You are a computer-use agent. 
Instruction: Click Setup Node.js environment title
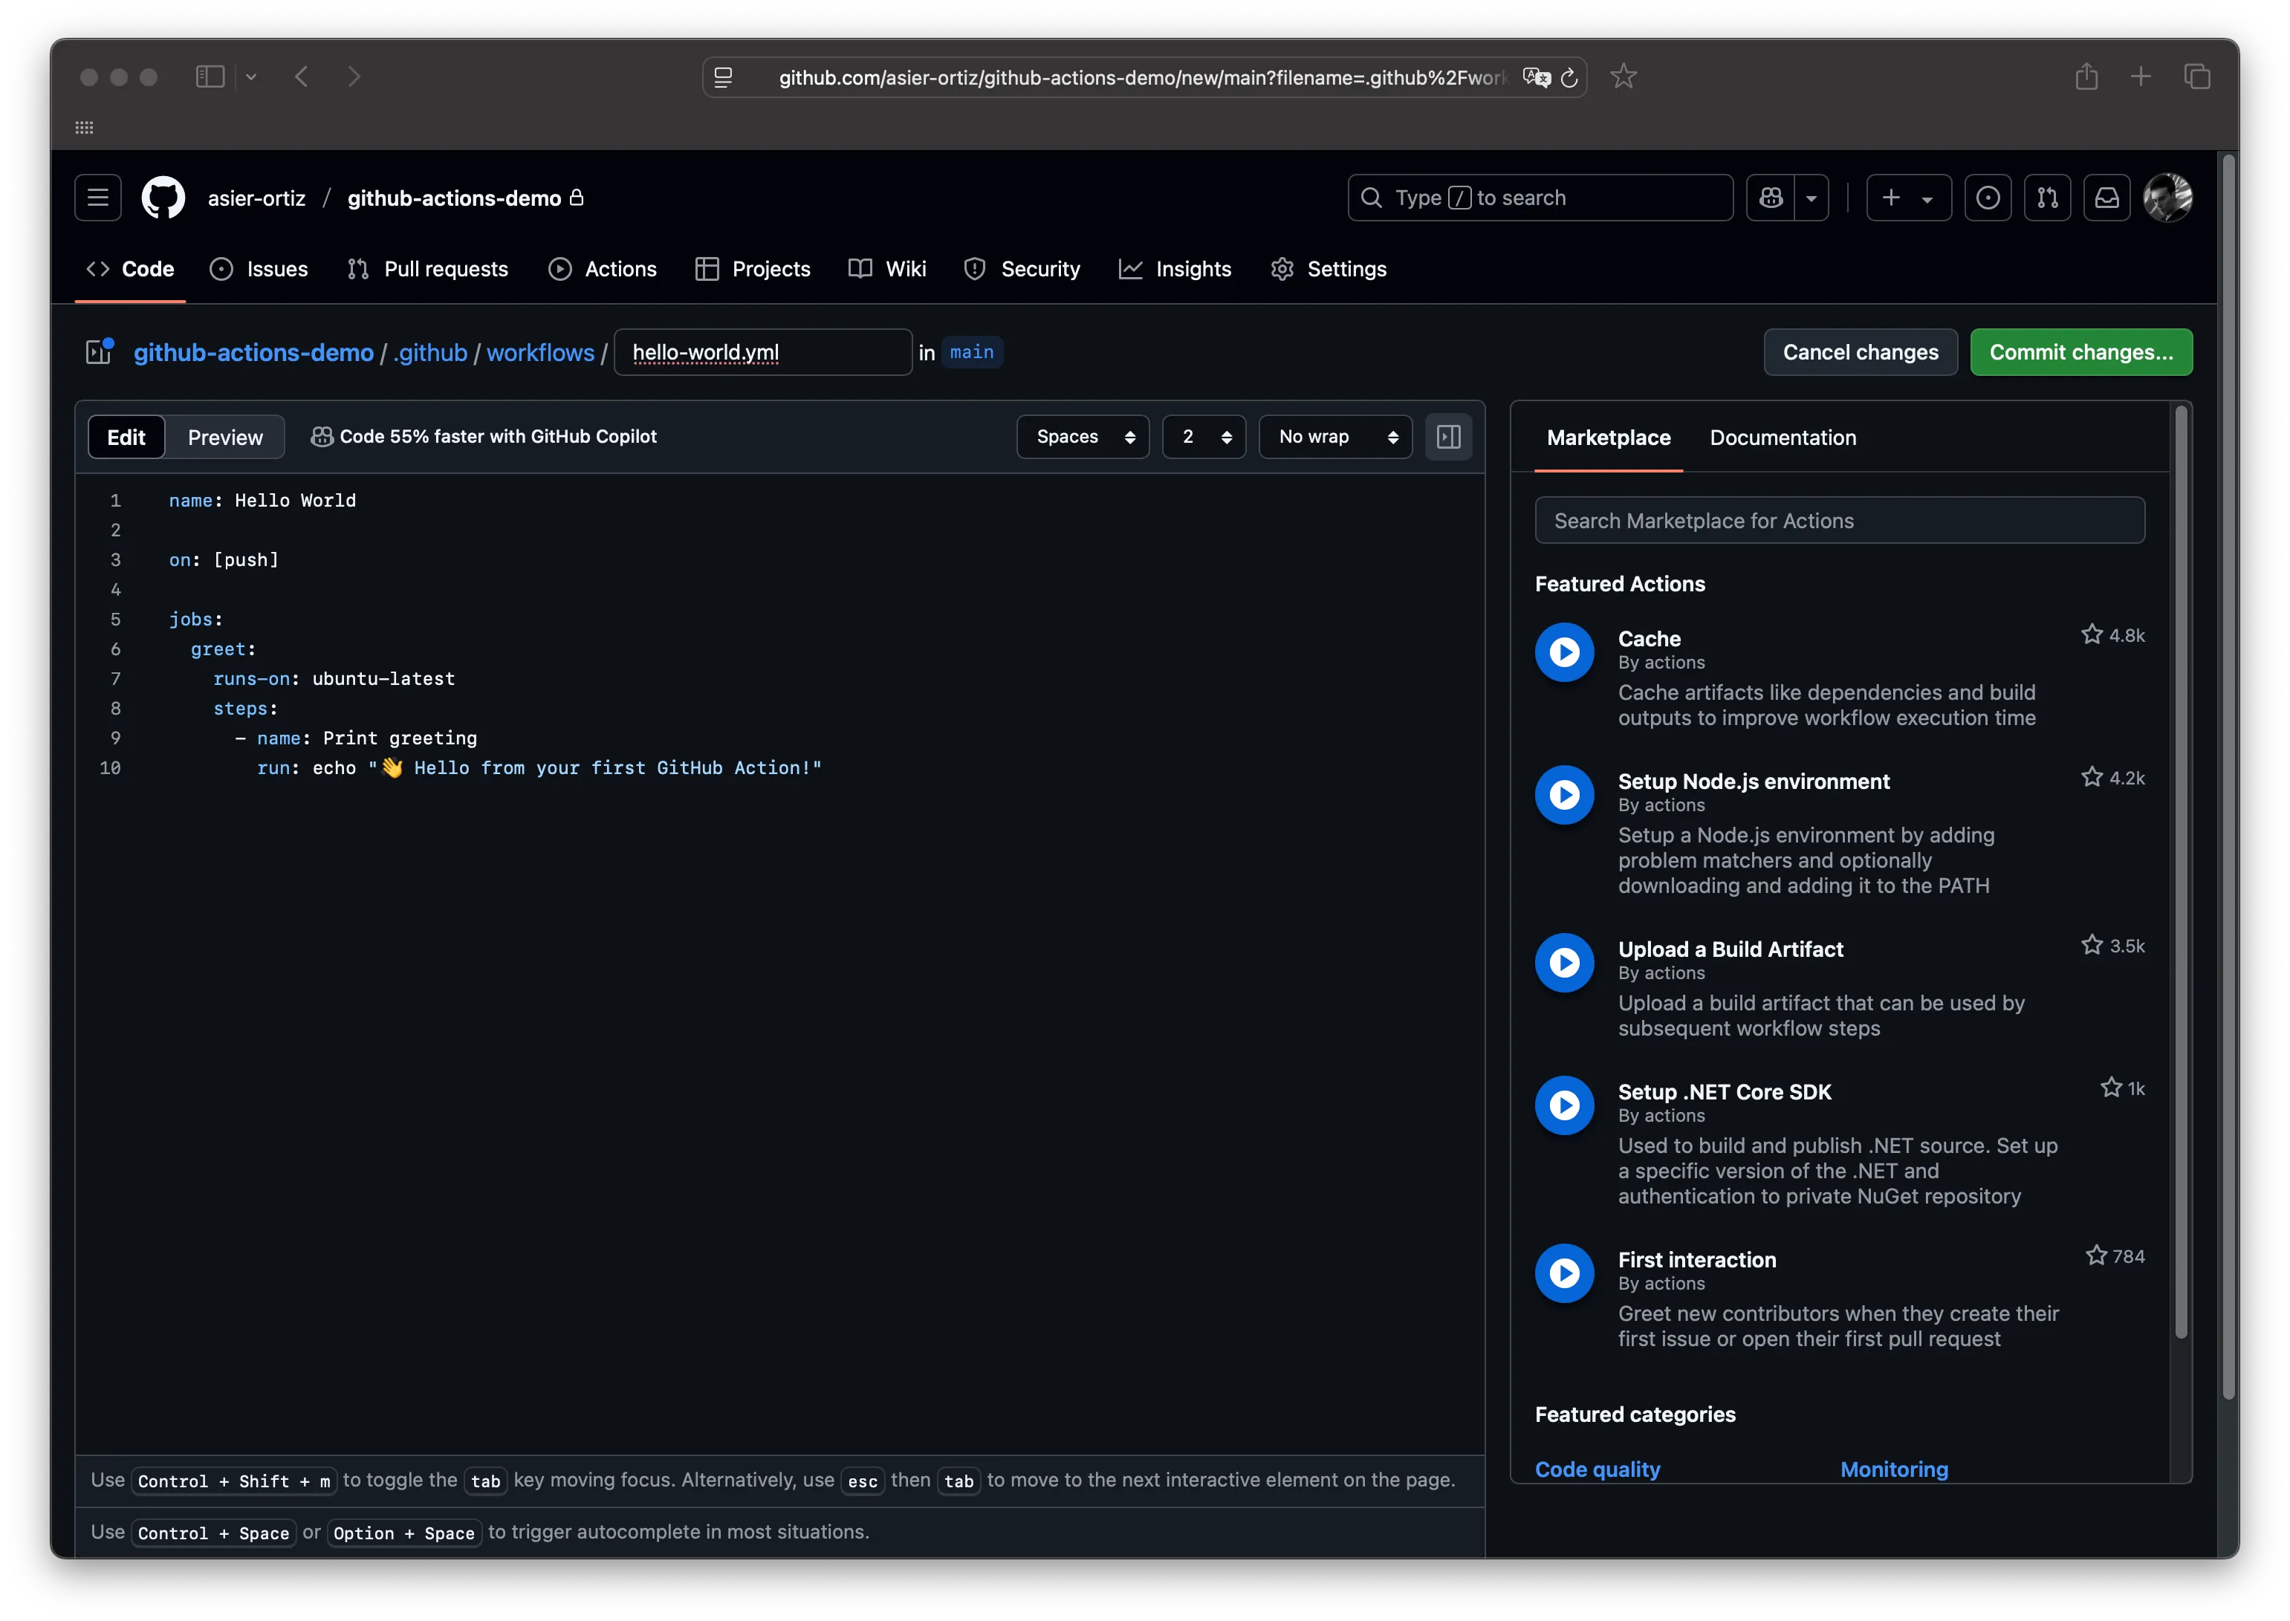pos(1754,782)
